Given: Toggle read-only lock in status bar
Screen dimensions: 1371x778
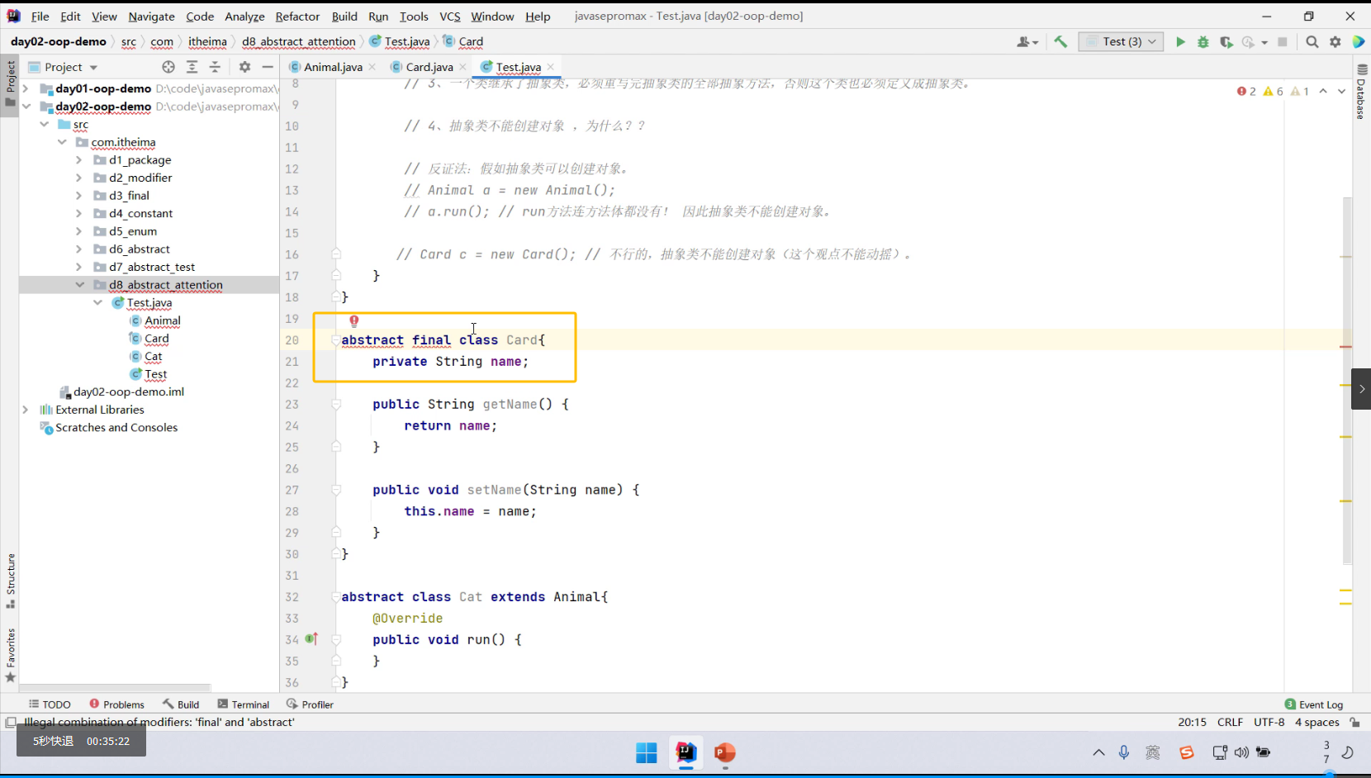Looking at the screenshot, I should point(1355,722).
